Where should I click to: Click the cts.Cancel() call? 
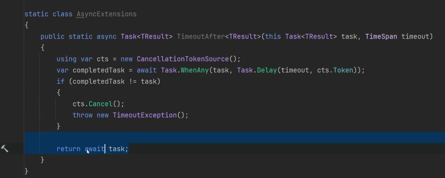click(100, 104)
